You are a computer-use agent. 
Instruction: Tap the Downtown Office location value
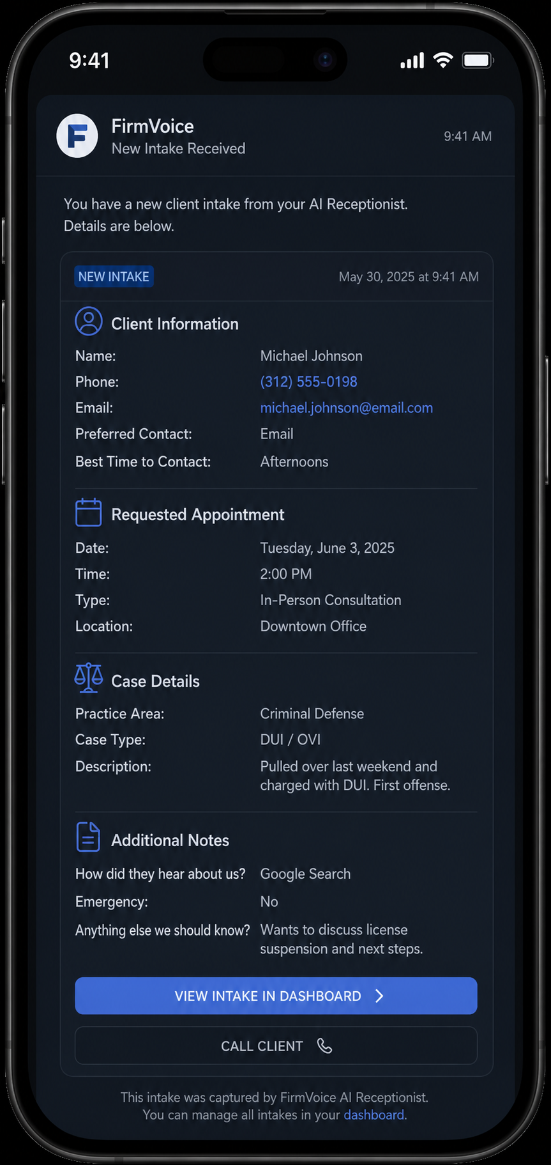pyautogui.click(x=313, y=626)
